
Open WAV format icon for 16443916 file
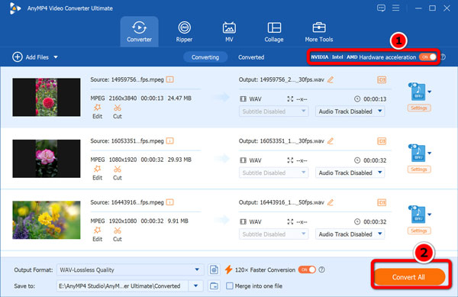click(x=418, y=214)
